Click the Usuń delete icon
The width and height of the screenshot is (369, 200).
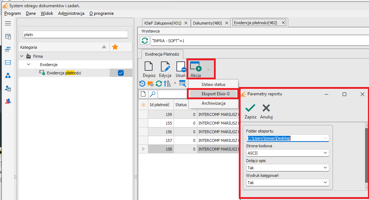pyautogui.click(x=180, y=67)
